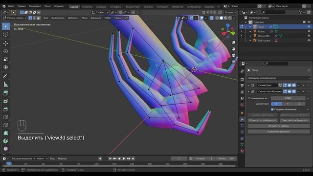
Task: Open transform orientation Глобал dropdown
Action: point(100,12)
